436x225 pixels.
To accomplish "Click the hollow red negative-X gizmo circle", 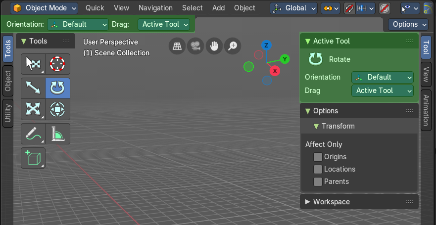I will click(x=259, y=55).
